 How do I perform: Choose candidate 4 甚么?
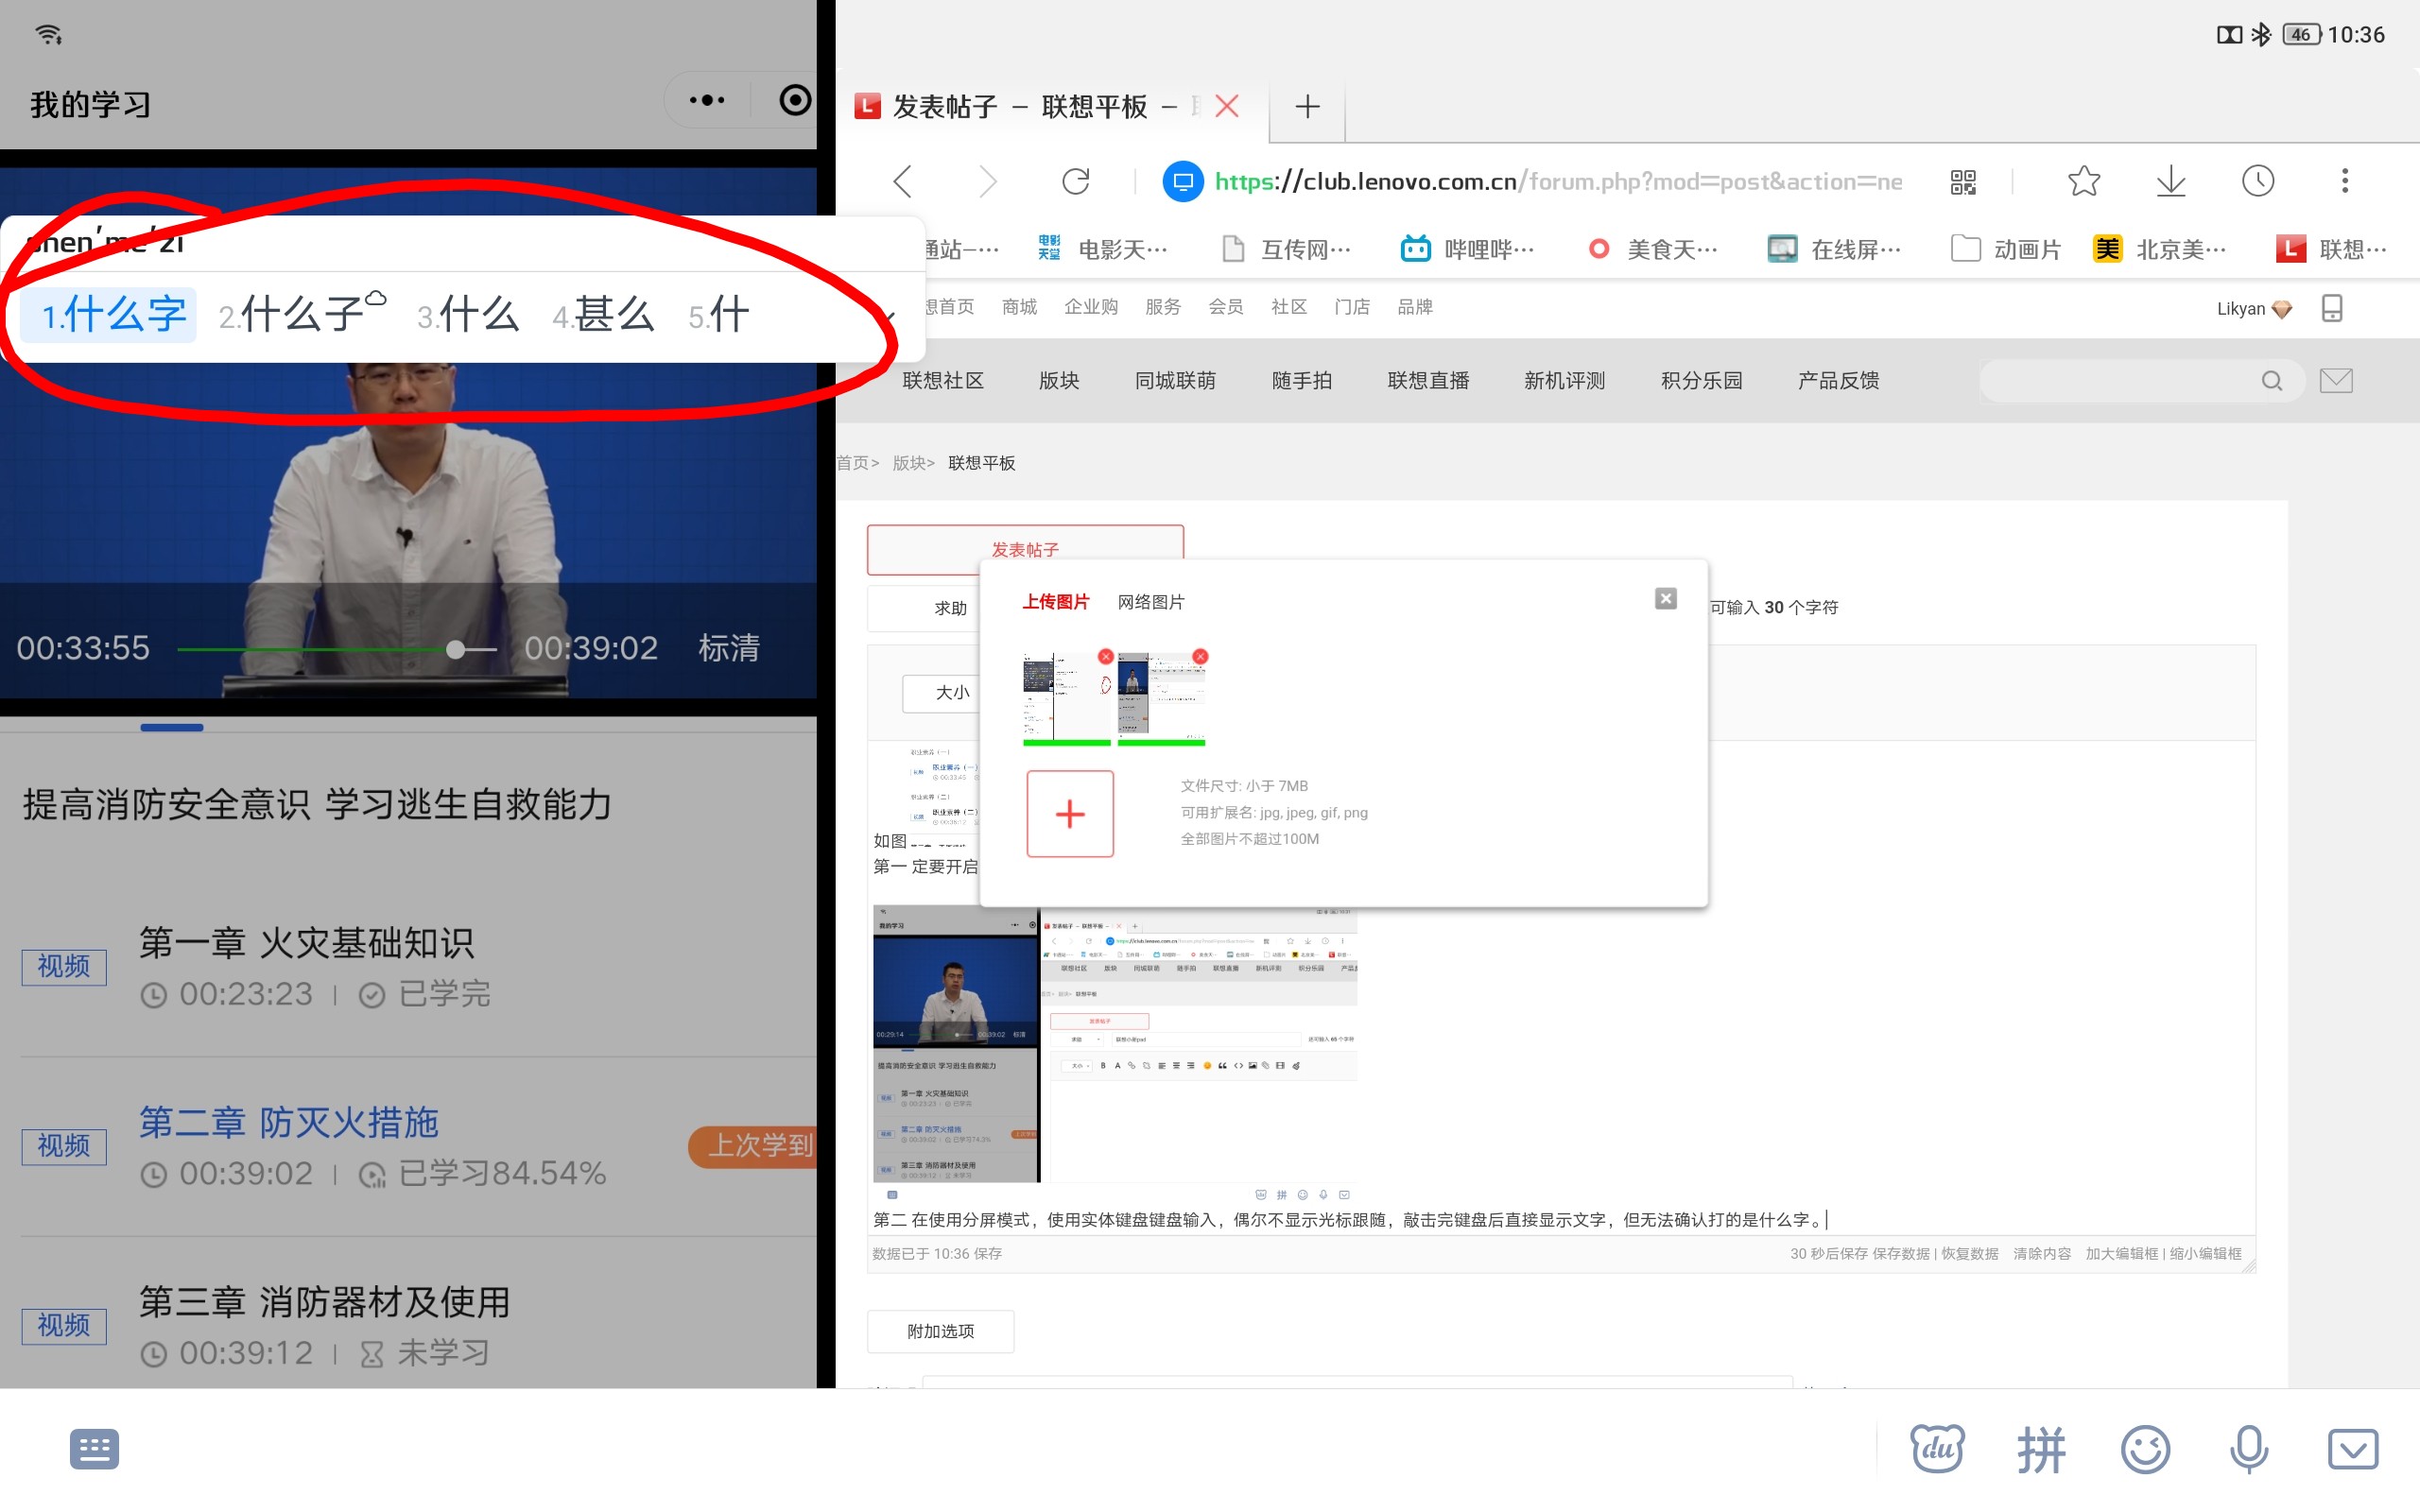click(603, 315)
